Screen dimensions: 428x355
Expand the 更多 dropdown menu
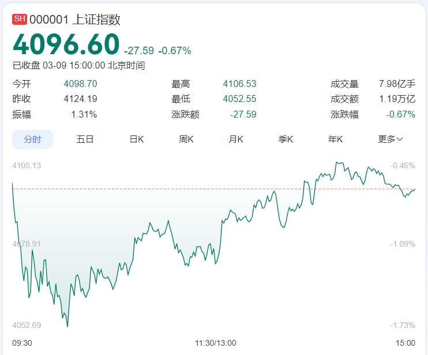[390, 139]
